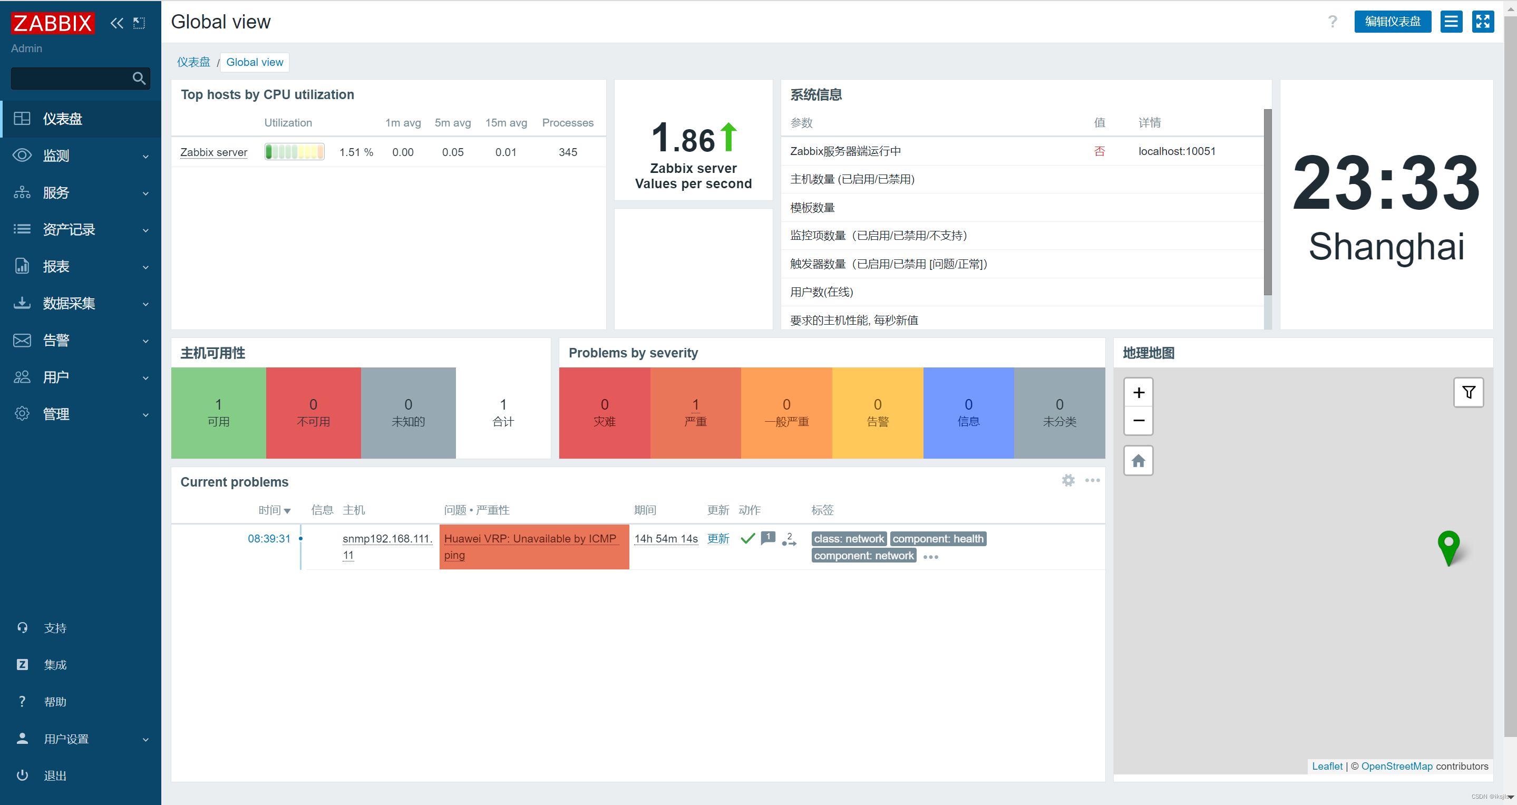The image size is (1517, 805).
Task: Open the problem time 08:39:31 link
Action: coord(269,539)
